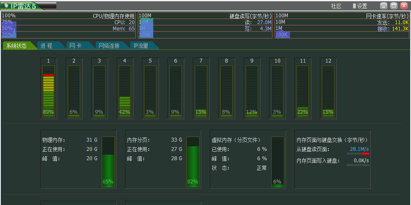The width and height of the screenshot is (411, 205).
Task: Click the IP雷达5 logo icon
Action: point(6,6)
